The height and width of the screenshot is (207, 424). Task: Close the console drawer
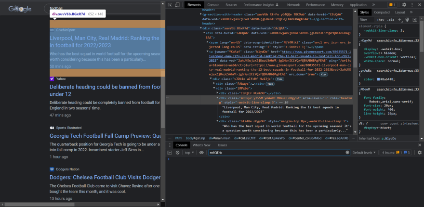[x=419, y=145]
